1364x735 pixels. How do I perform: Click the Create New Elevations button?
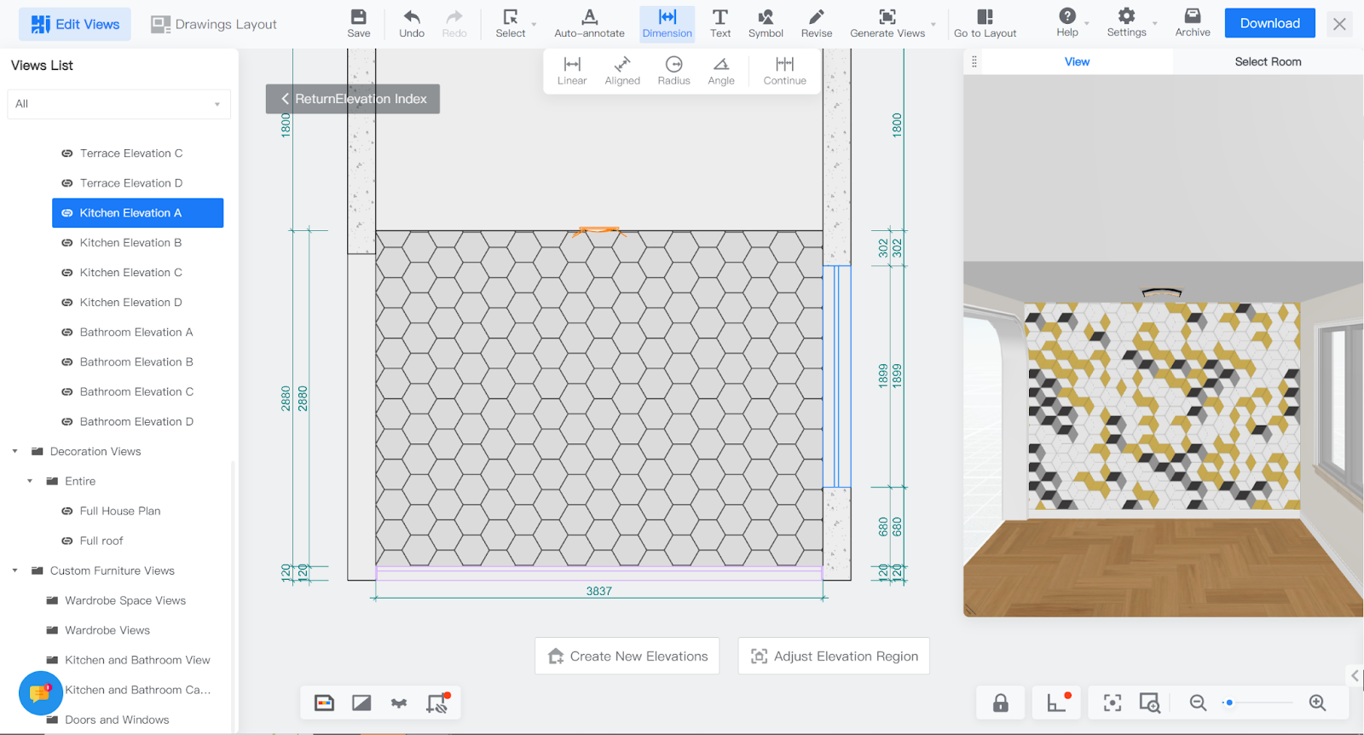coord(627,656)
